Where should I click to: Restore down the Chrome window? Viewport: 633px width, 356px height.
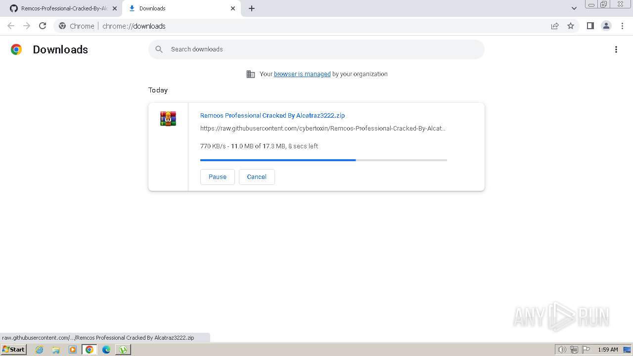tap(604, 4)
